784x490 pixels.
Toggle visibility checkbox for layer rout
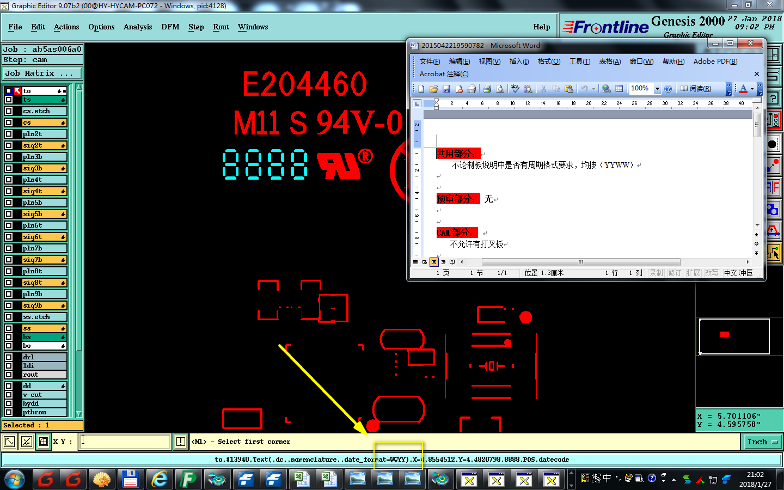tap(9, 375)
